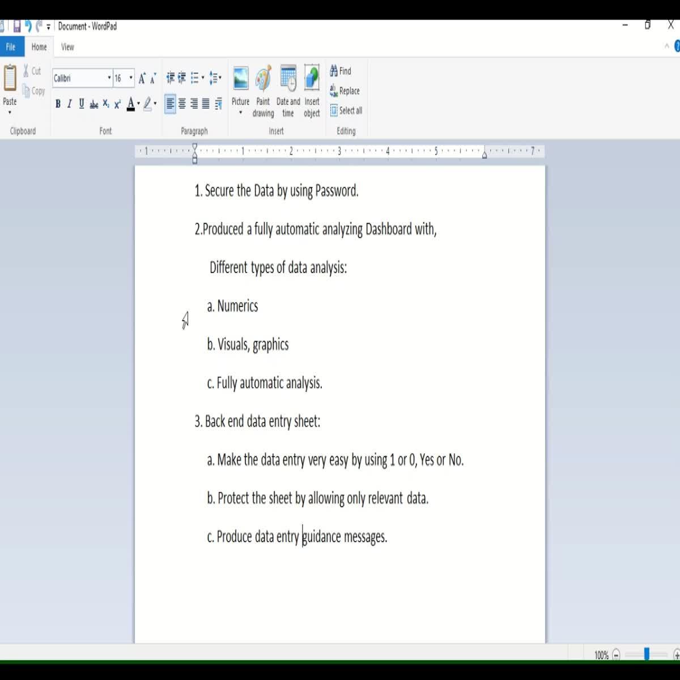Undo the last action
The width and height of the screenshot is (680, 680).
coord(28,26)
